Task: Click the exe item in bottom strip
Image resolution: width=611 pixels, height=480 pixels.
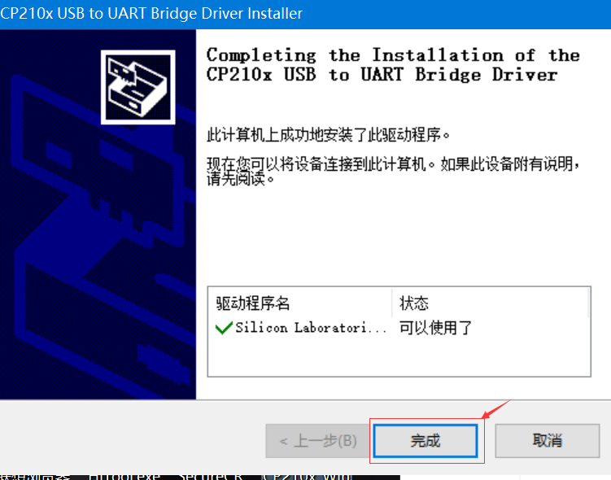Action: [124, 477]
